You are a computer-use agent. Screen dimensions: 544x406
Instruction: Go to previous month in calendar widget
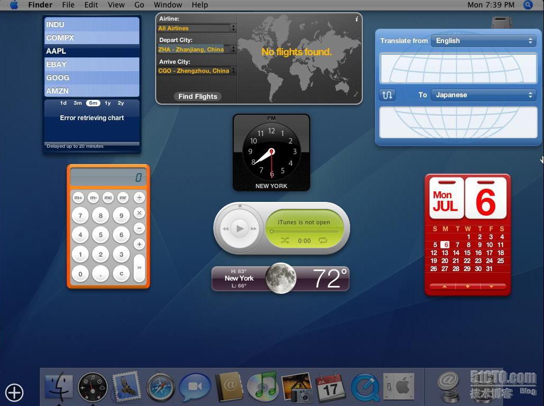click(445, 286)
